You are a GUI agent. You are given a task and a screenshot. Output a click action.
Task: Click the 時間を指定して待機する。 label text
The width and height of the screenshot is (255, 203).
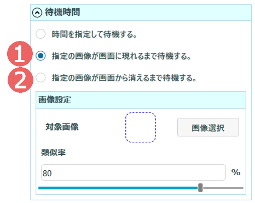(x=95, y=34)
